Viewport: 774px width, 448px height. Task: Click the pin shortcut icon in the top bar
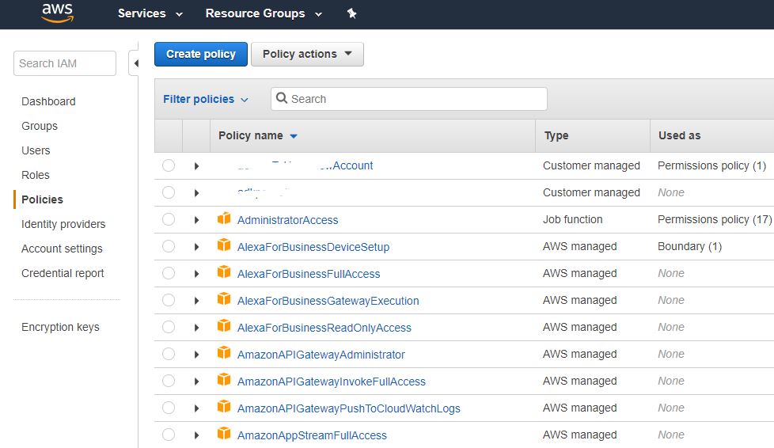click(x=351, y=13)
